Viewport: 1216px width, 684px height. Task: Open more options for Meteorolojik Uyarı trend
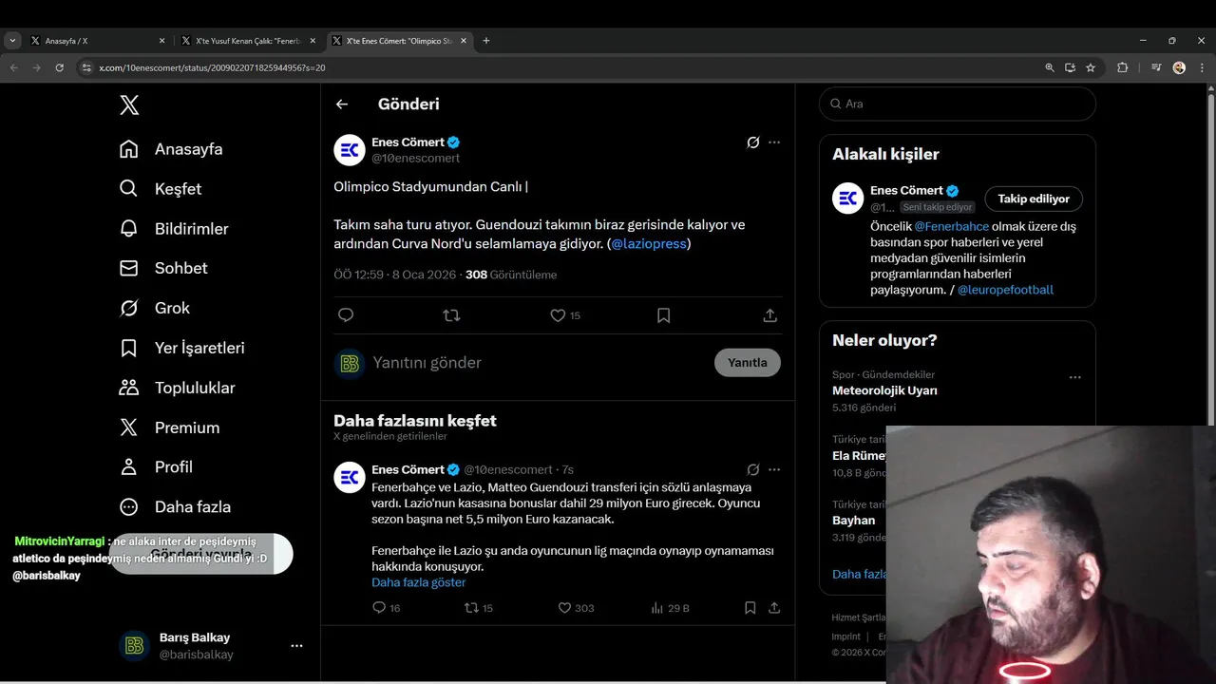pos(1074,377)
